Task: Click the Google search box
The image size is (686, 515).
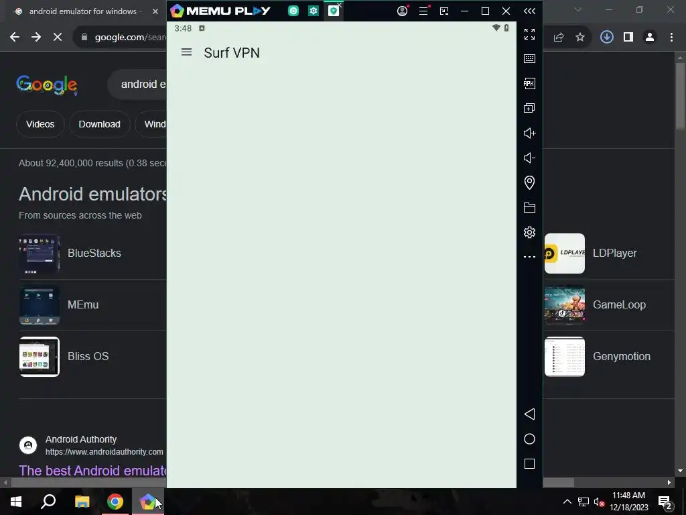Action: [x=137, y=84]
